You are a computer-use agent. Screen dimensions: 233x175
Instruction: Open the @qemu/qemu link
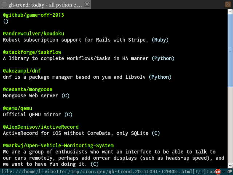(x=17, y=108)
